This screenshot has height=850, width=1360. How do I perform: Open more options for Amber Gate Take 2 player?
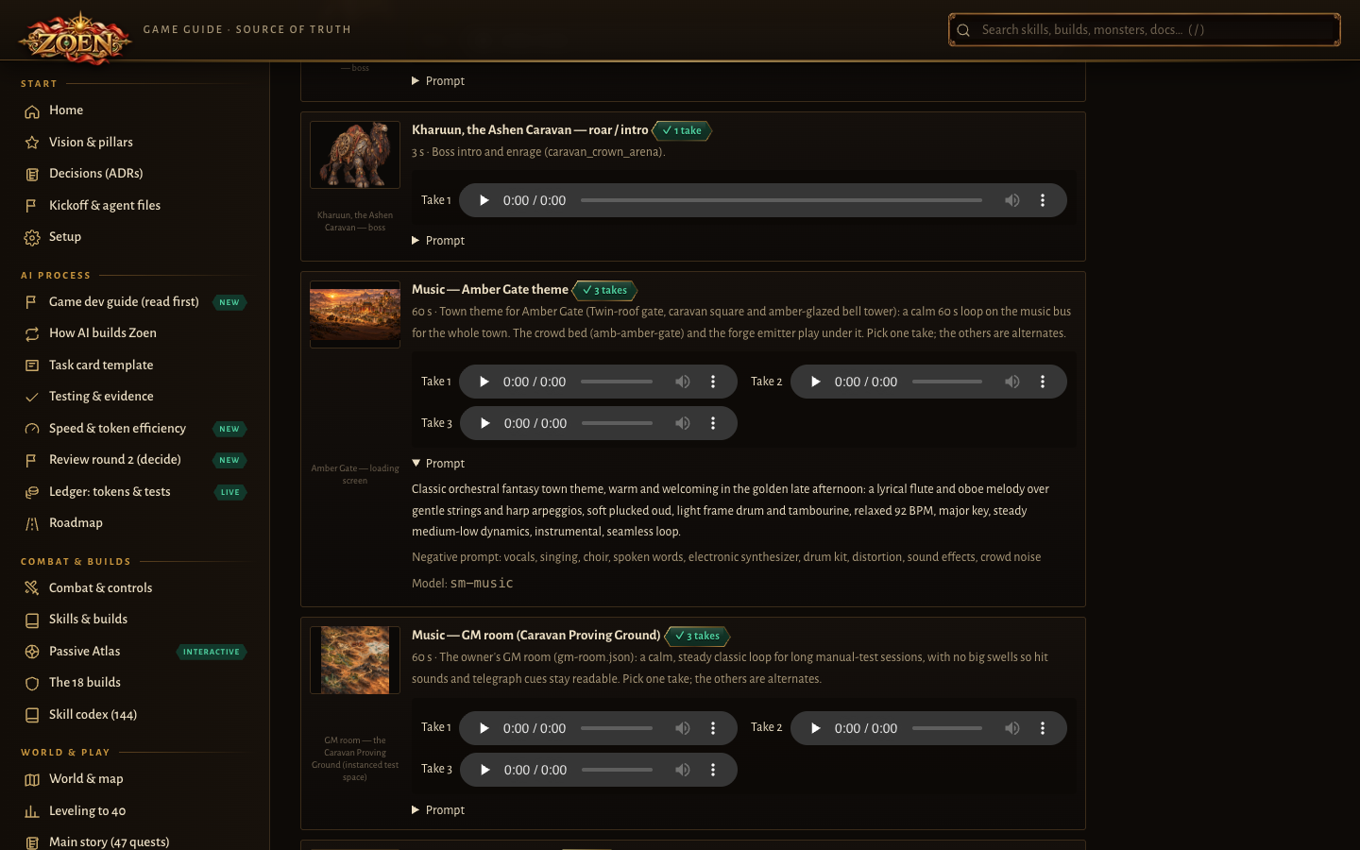point(1043,382)
